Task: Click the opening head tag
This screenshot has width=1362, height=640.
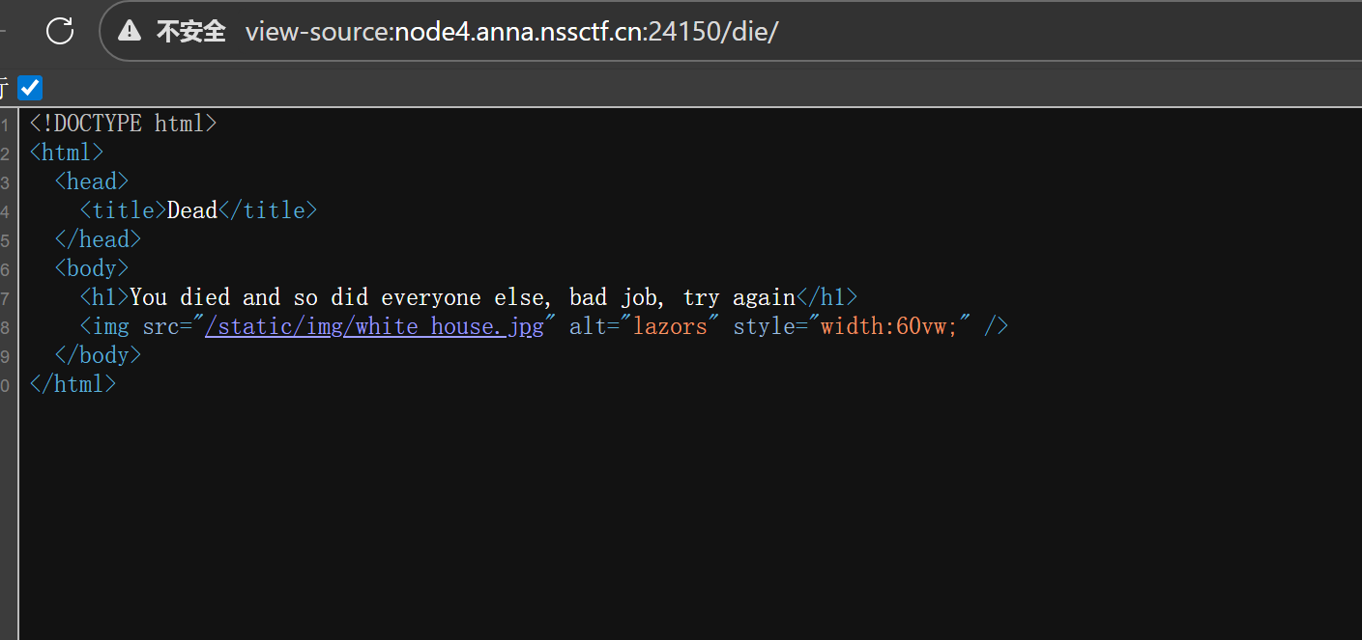Action: pos(91,181)
